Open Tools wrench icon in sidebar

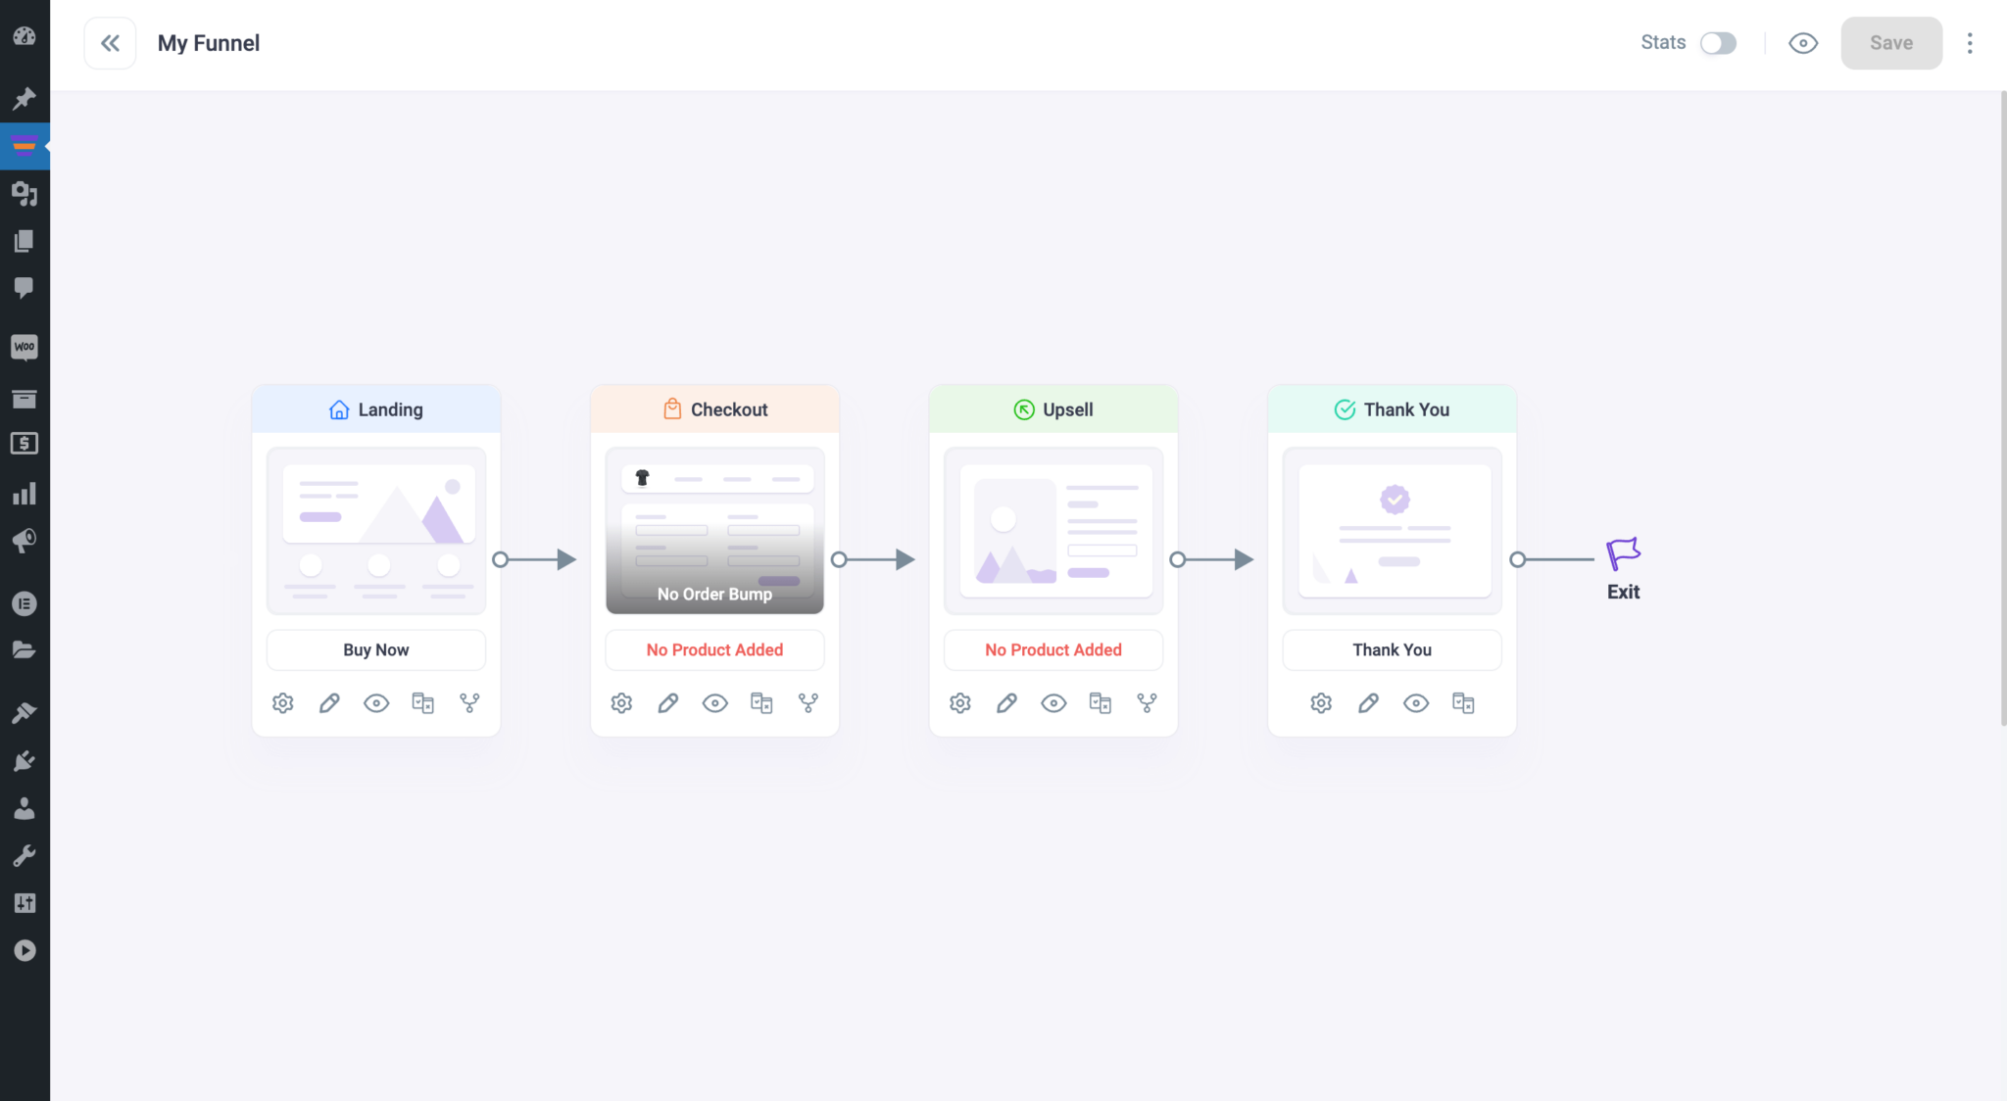point(24,855)
